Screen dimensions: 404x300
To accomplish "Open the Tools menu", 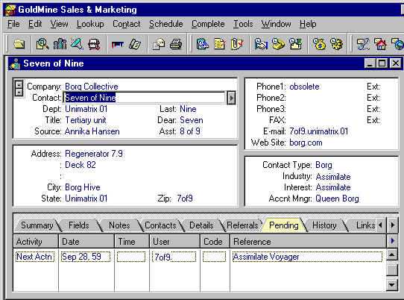I will [x=243, y=24].
